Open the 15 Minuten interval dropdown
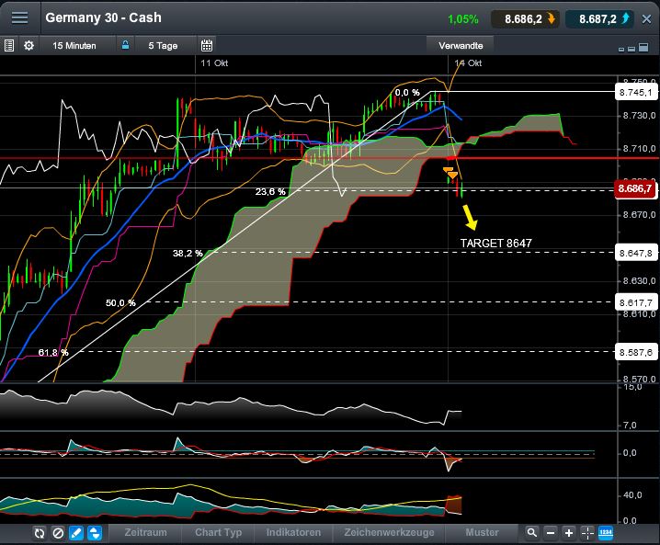 [74, 45]
